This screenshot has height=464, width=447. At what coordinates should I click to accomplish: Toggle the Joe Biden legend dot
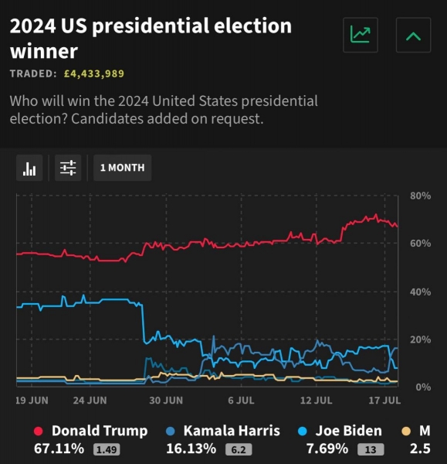(x=303, y=432)
